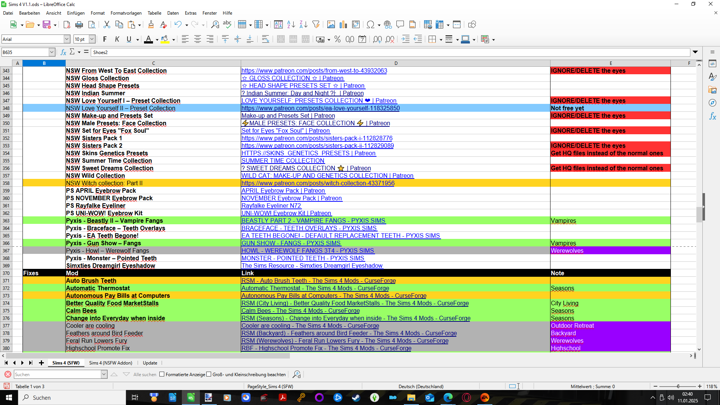Screen dimensions: 720x405
Task: Toggle Italic formatting
Action: pyautogui.click(x=117, y=39)
